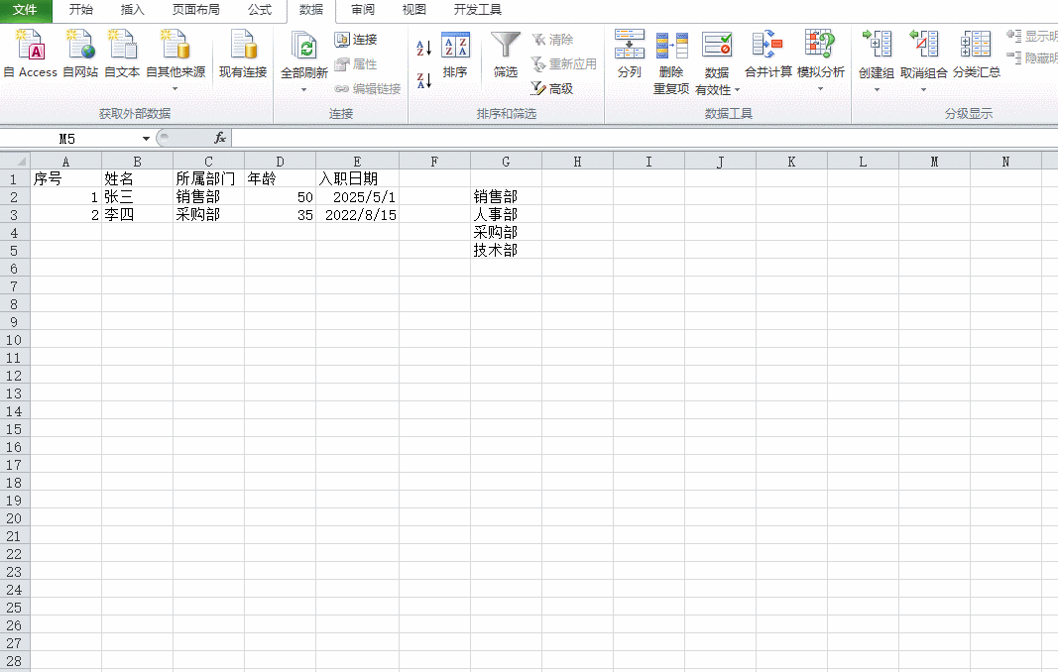
Task: Click the 连接 connections button
Action: tap(356, 40)
